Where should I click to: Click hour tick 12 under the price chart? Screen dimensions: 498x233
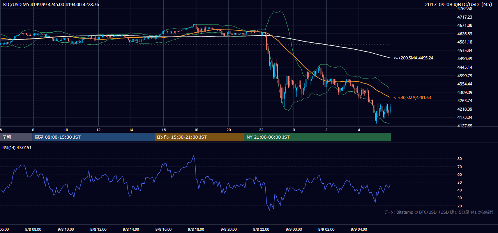coord(99,130)
